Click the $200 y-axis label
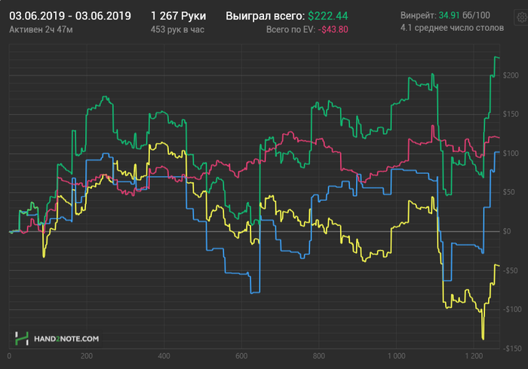Viewport: 528px width, 369px height. [511, 75]
